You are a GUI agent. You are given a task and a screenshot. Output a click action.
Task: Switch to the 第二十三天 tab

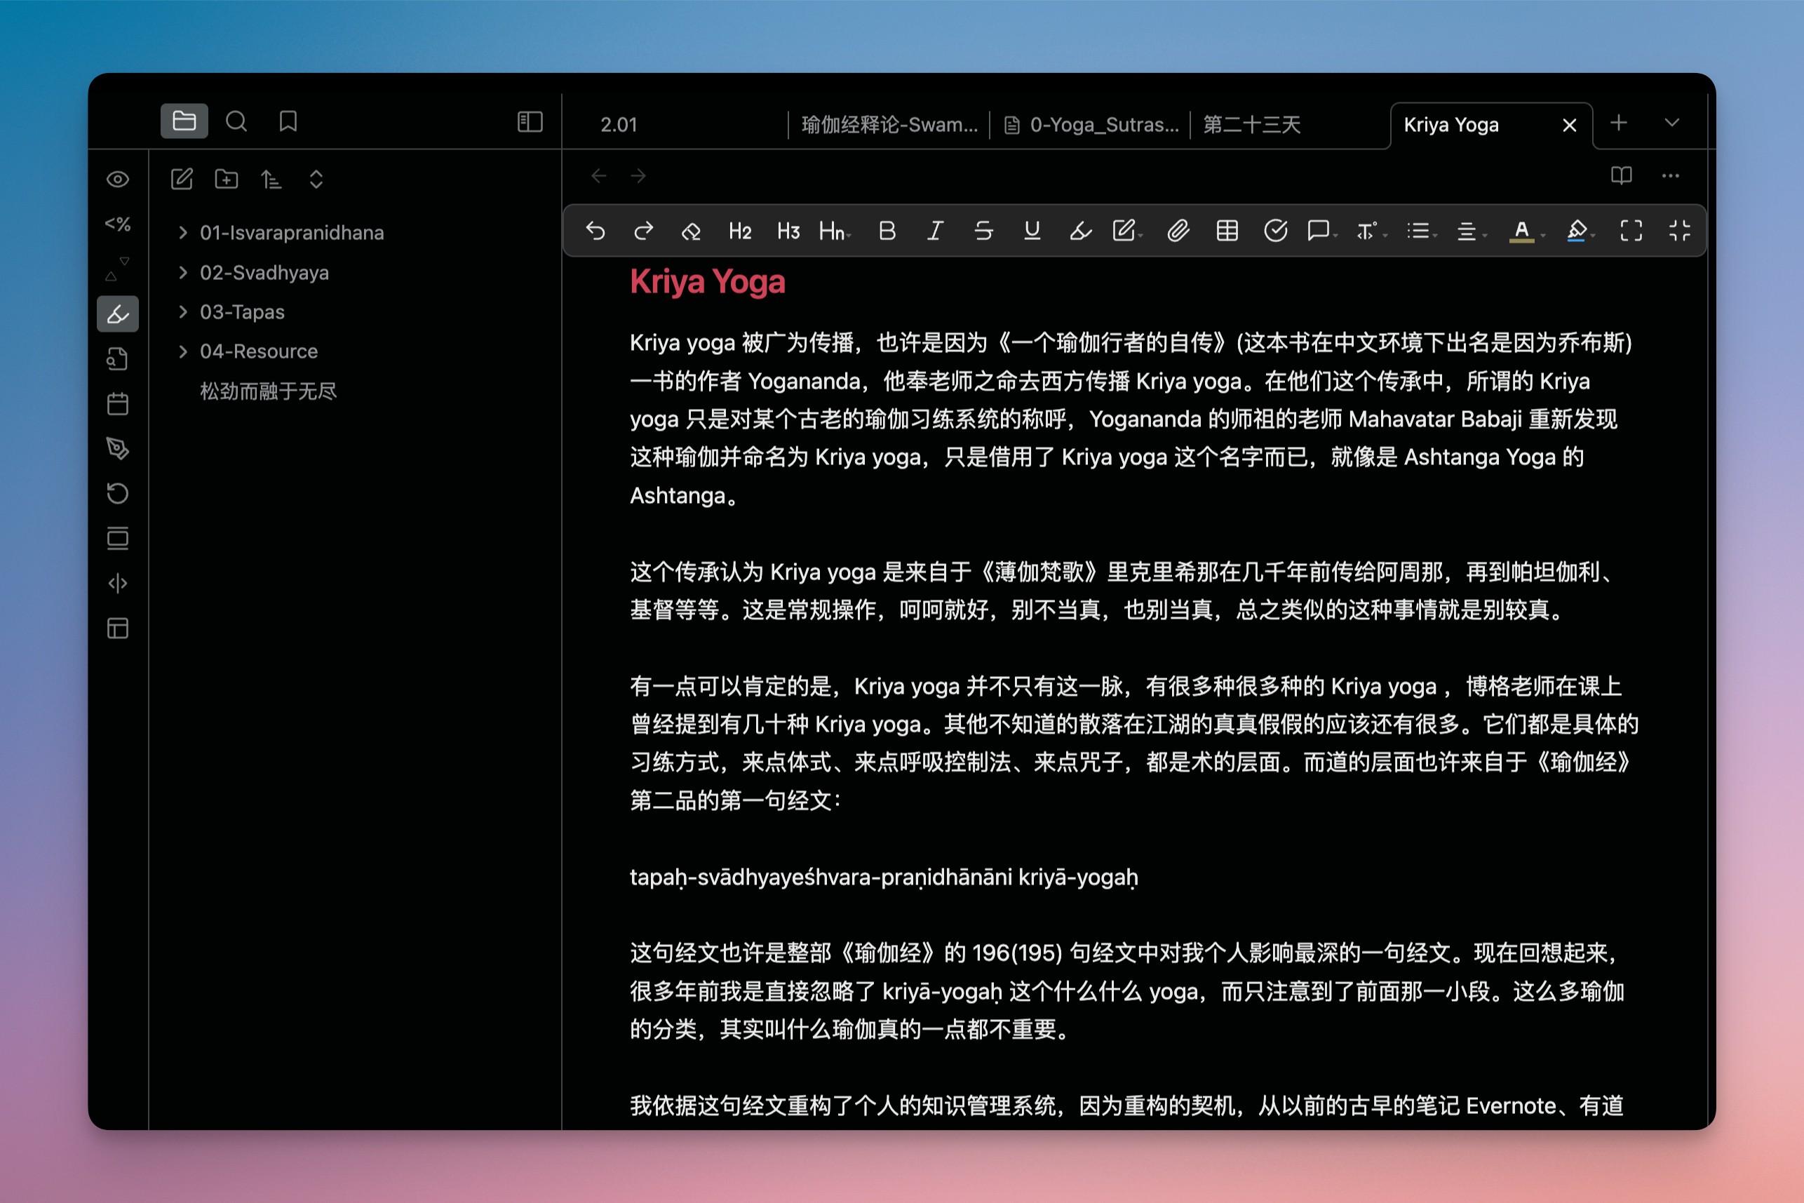1252,124
